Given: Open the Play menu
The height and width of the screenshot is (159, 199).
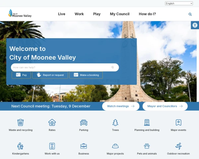Looking at the screenshot, I should (x=97, y=14).
